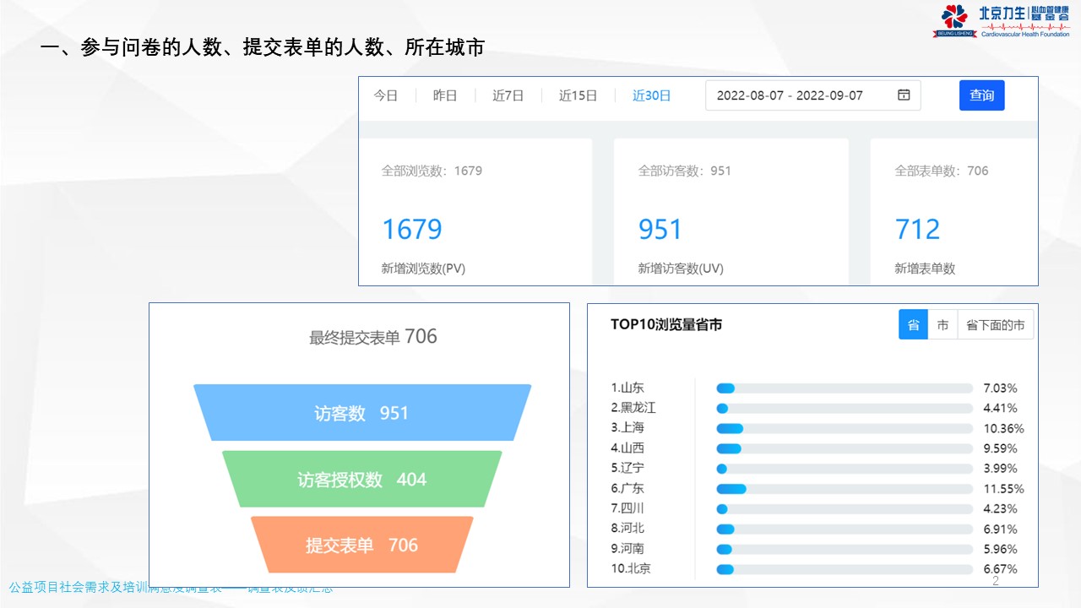
Task: Click the 新增浏览数(PV) label
Action: click(423, 269)
